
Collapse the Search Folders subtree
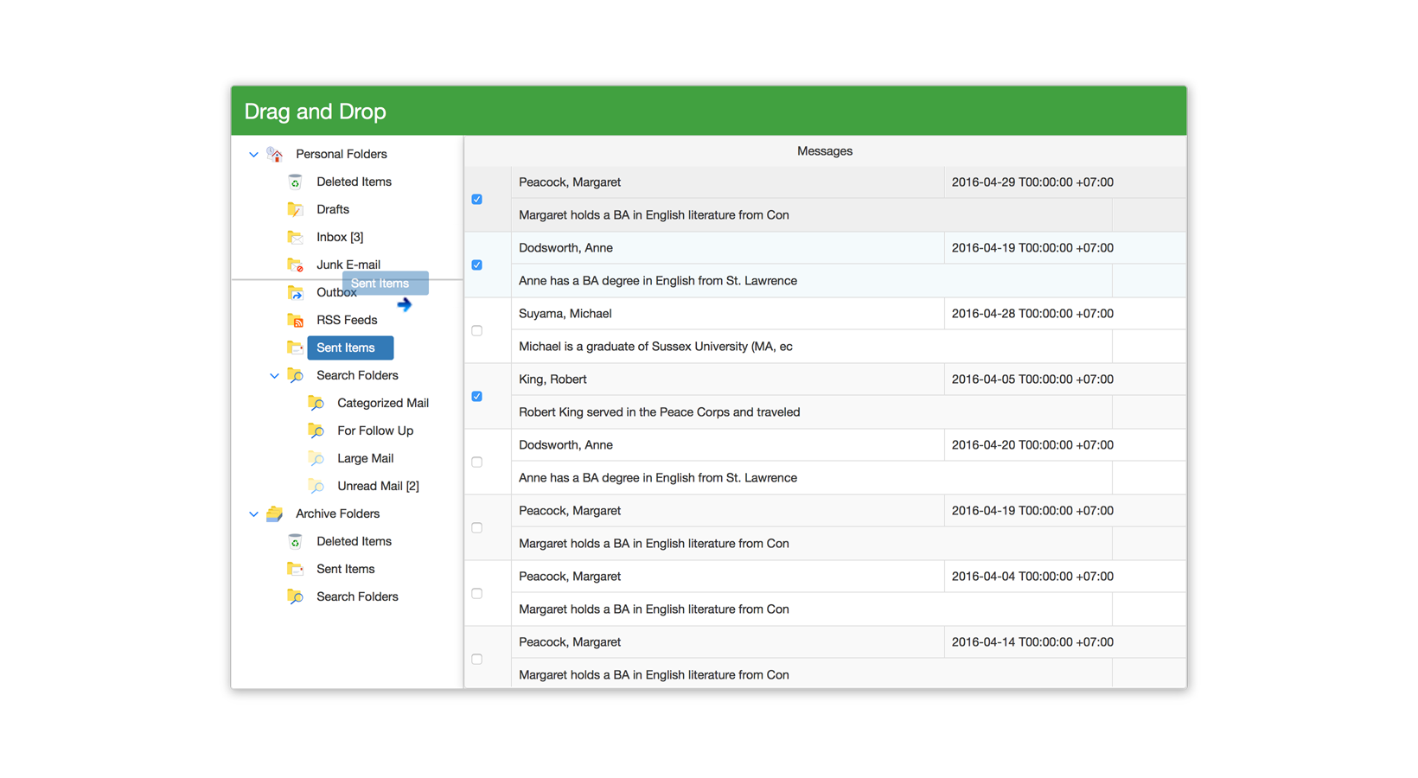coord(274,376)
